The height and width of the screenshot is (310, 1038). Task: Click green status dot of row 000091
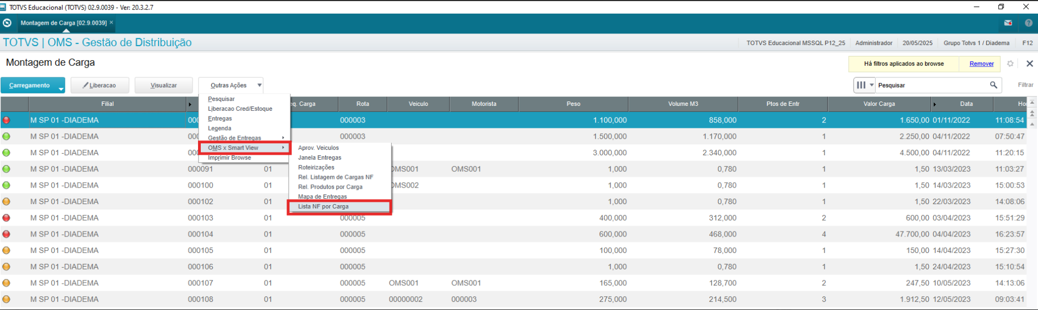click(x=7, y=169)
